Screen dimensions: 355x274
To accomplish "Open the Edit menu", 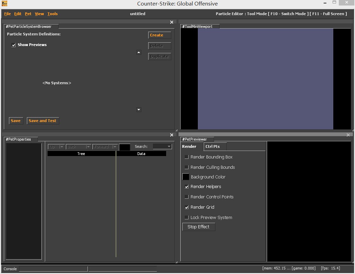I will pos(18,14).
